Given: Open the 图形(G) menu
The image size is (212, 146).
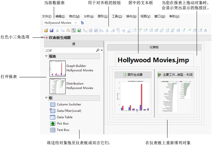Looking at the screenshot, I should tap(103, 16).
